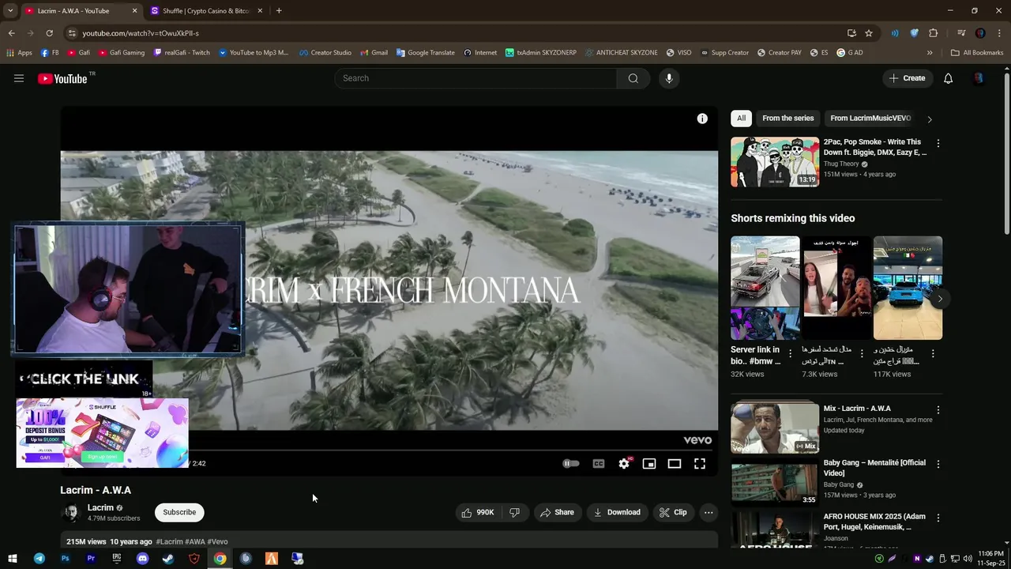Open Google Translate bookmark
This screenshot has width=1011, height=569.
[x=426, y=53]
